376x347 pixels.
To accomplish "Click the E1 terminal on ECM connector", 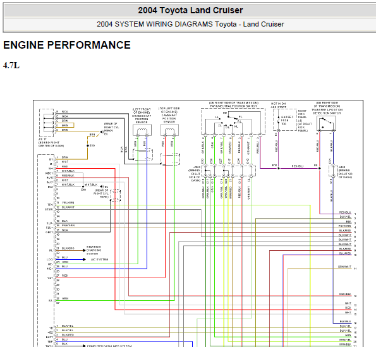I will [x=51, y=159].
